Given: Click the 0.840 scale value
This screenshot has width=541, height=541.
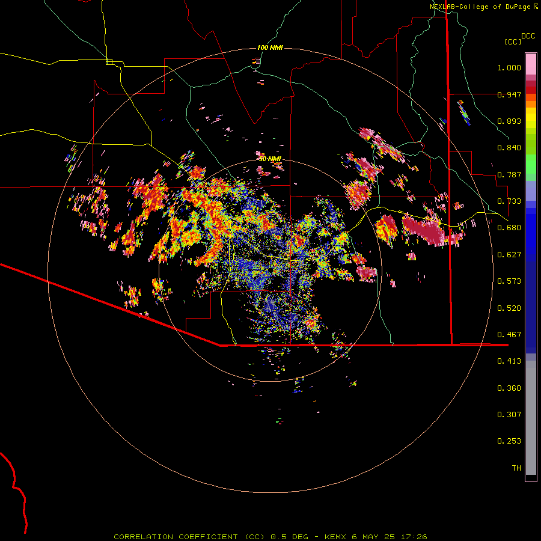Looking at the screenshot, I should 509,148.
